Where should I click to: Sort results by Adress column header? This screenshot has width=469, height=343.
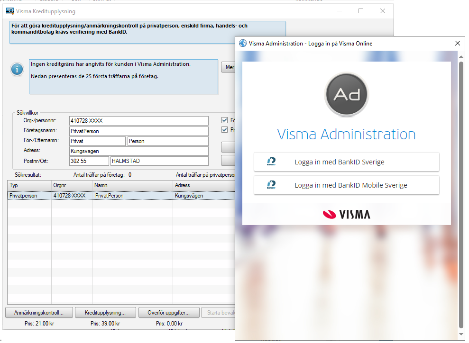[204, 185]
